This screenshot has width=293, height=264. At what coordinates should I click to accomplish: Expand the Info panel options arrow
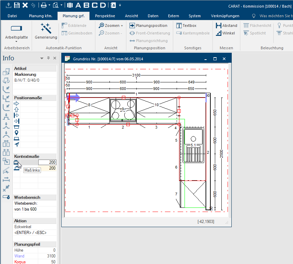point(42,58)
